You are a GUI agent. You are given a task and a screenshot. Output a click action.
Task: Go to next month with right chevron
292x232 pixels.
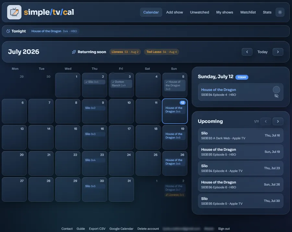pos(278,52)
